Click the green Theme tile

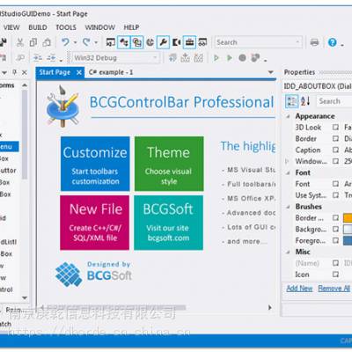pos(169,164)
